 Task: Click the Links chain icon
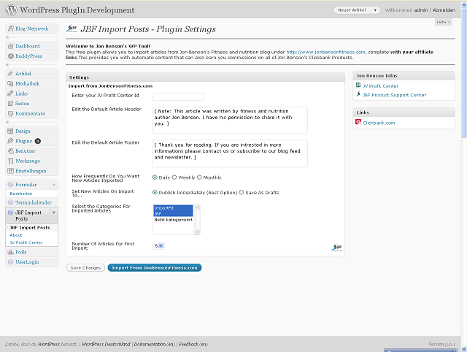(10, 93)
